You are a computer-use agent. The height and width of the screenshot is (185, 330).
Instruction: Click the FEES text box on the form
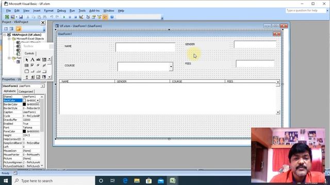pyautogui.click(x=255, y=64)
